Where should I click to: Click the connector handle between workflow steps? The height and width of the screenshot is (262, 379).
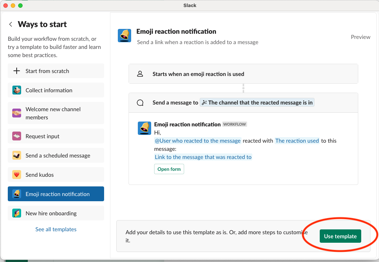(243, 88)
